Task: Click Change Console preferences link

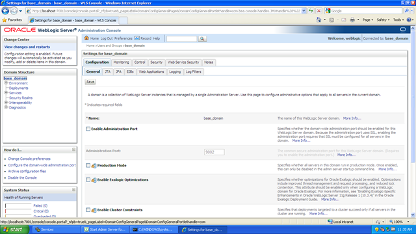Action: [29, 159]
